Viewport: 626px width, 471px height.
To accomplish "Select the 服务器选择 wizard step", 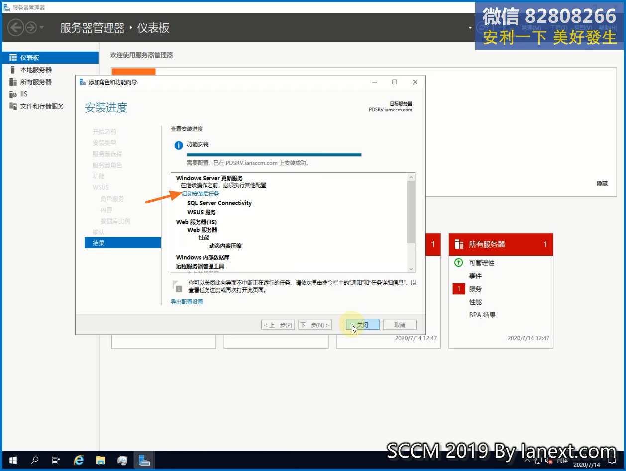I will coord(107,154).
